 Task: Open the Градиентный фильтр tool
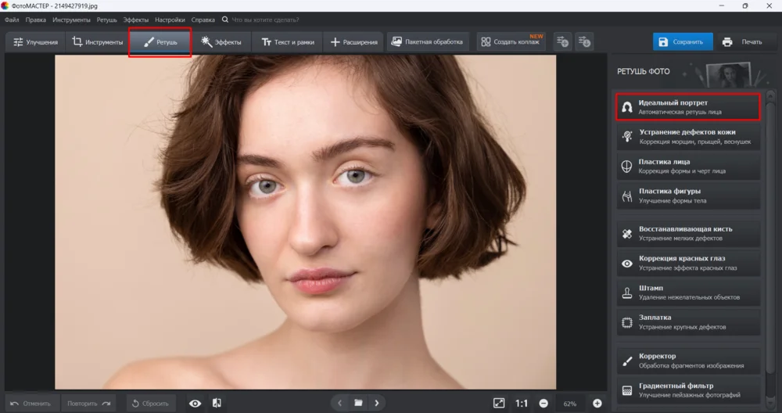(687, 390)
